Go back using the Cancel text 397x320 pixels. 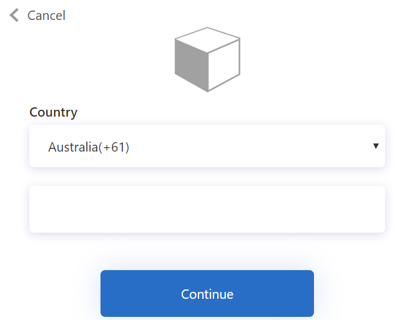pos(46,16)
